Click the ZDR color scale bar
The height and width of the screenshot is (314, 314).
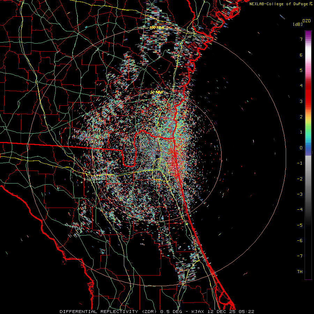(308, 155)
